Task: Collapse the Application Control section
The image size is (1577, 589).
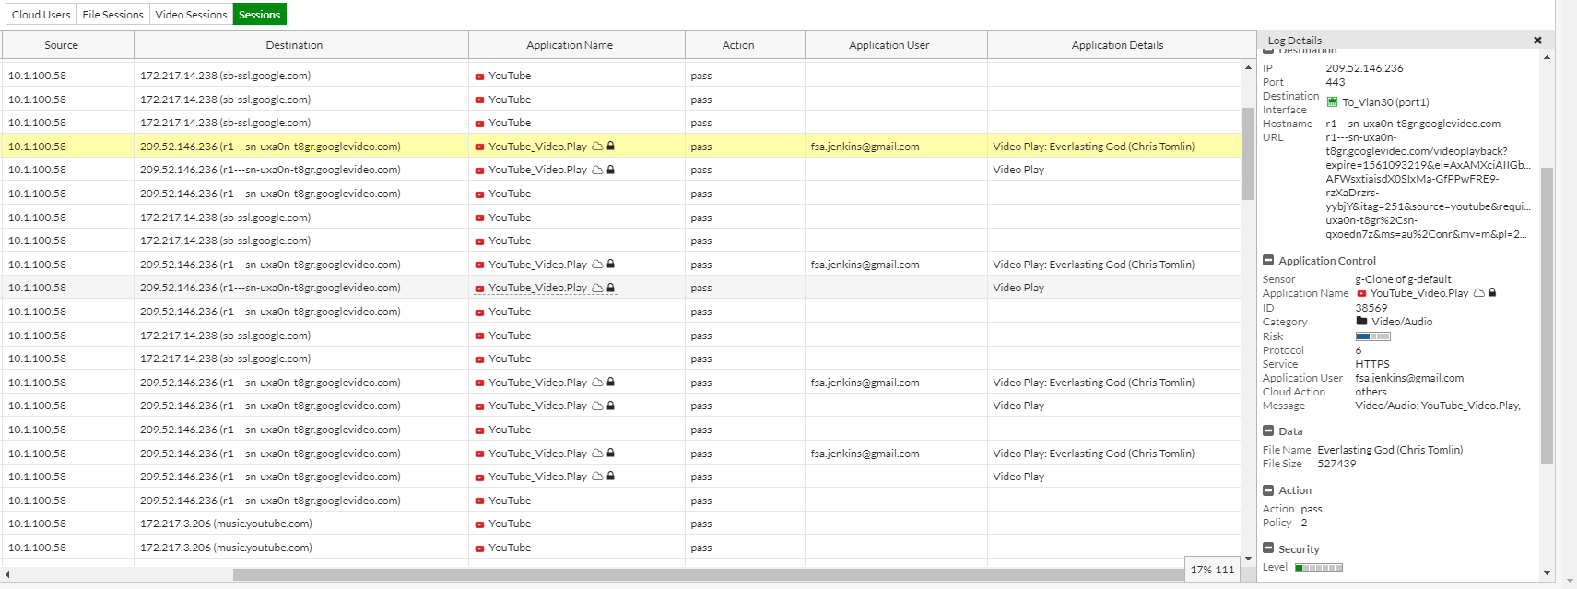Action: coord(1268,261)
